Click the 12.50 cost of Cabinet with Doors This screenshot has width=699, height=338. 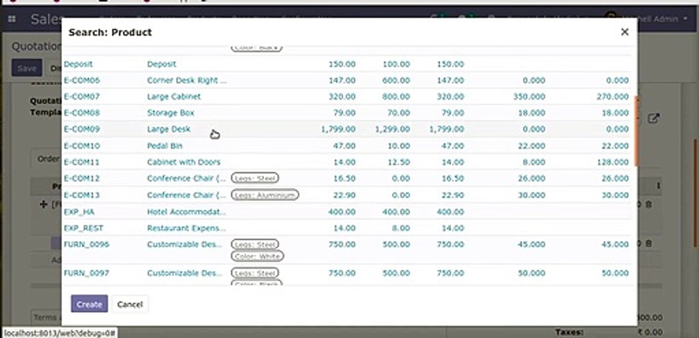[x=398, y=162]
